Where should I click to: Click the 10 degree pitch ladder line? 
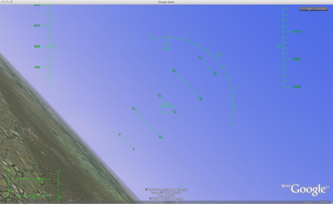[147, 123]
